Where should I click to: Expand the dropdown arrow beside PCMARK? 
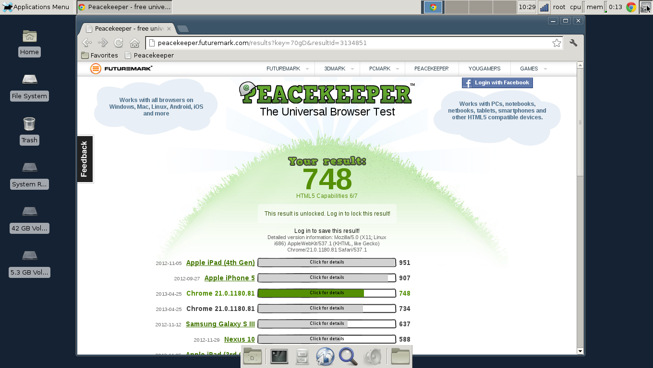(397, 69)
